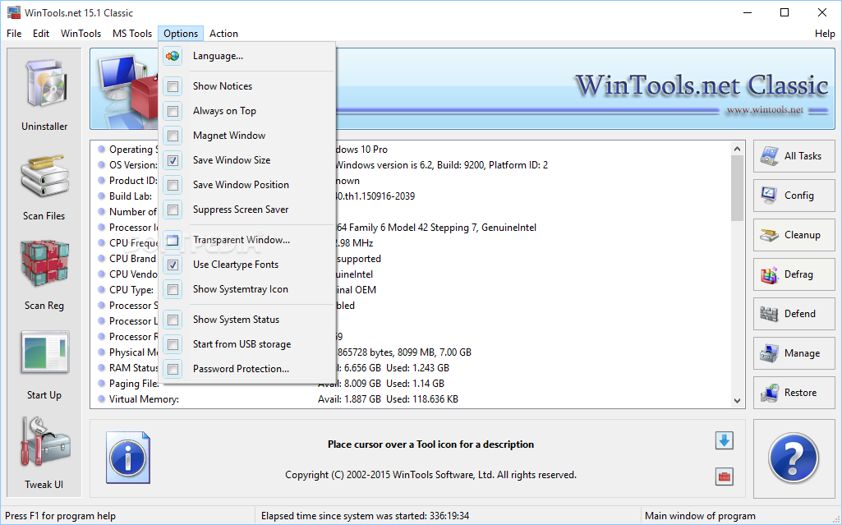842x525 pixels.
Task: Click the Config button
Action: 794,196
